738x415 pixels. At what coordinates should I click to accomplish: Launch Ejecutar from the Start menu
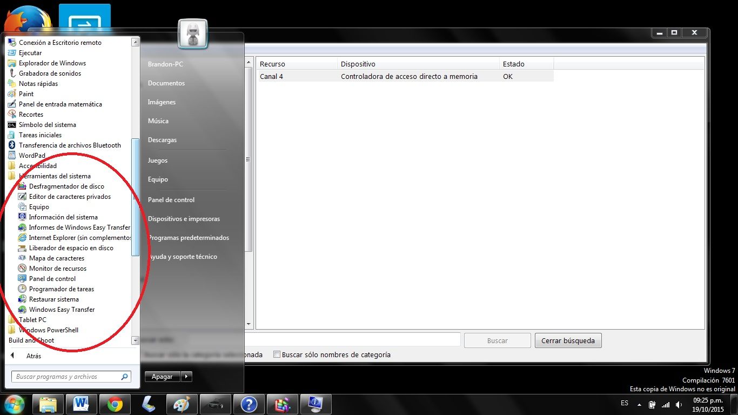pyautogui.click(x=30, y=53)
